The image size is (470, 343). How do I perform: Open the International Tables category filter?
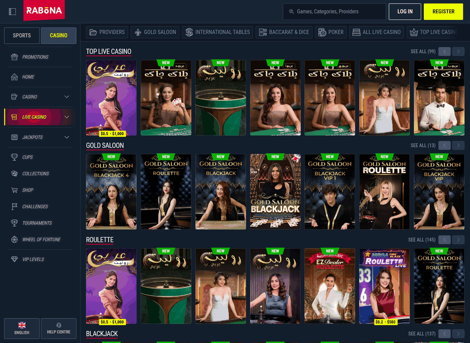[x=217, y=32]
